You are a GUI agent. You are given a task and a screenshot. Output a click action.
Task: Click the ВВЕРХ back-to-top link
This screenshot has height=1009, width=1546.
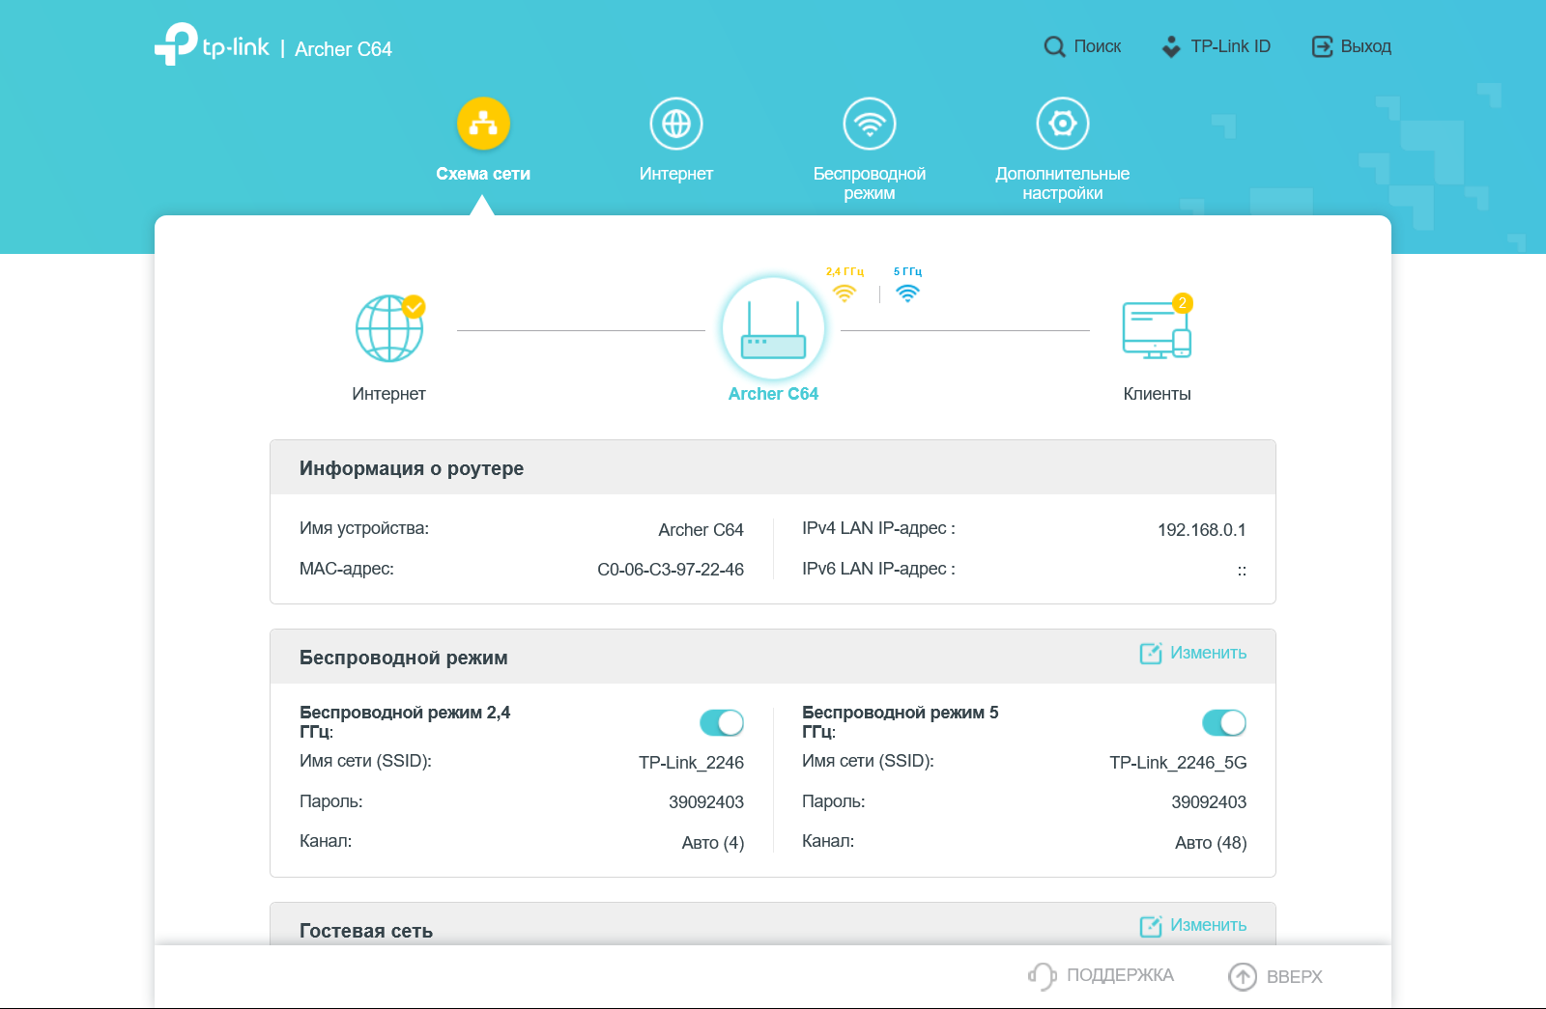(1295, 977)
